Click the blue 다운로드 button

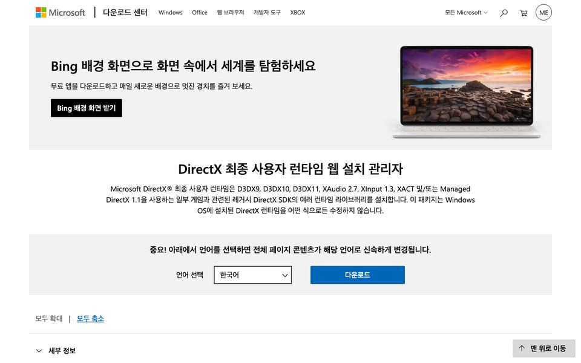click(x=358, y=275)
